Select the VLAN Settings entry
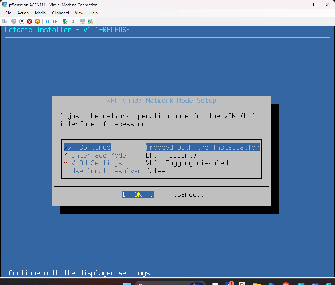335x285 pixels. [97, 163]
